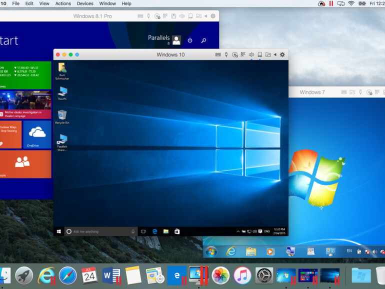Toggle sound icon in Windows 8.1 Pro title bar
Screen dimensions: 385x289
(x=182, y=16)
